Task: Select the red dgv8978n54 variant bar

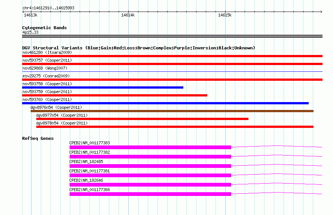Action: click(x=175, y=127)
